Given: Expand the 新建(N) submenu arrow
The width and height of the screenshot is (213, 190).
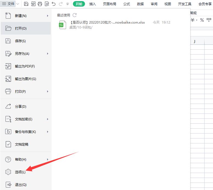Looking at the screenshot, I should pyautogui.click(x=47, y=16).
